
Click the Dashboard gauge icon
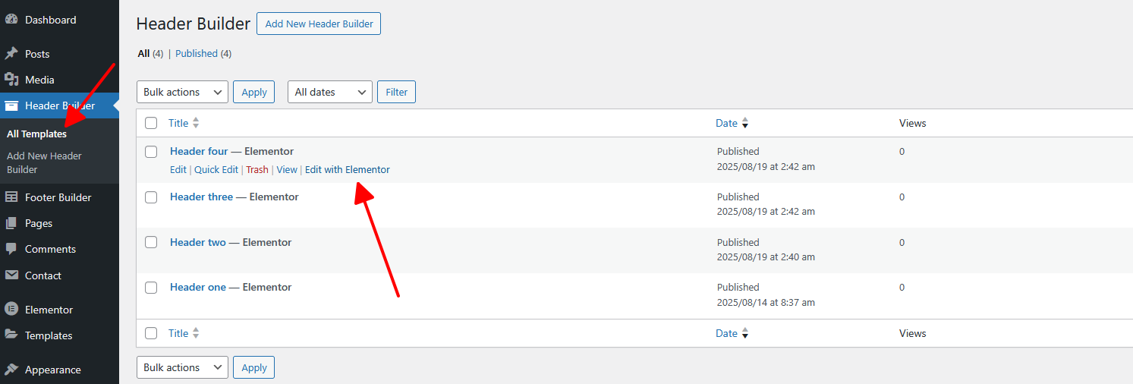point(11,20)
